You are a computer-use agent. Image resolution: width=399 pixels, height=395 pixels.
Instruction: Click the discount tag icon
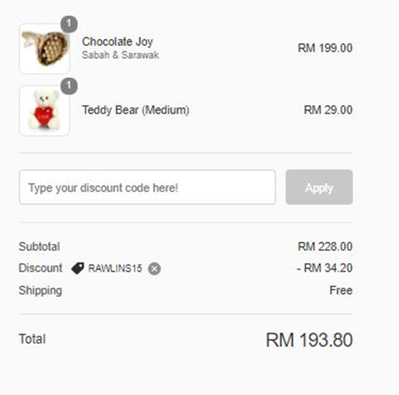pyautogui.click(x=78, y=268)
